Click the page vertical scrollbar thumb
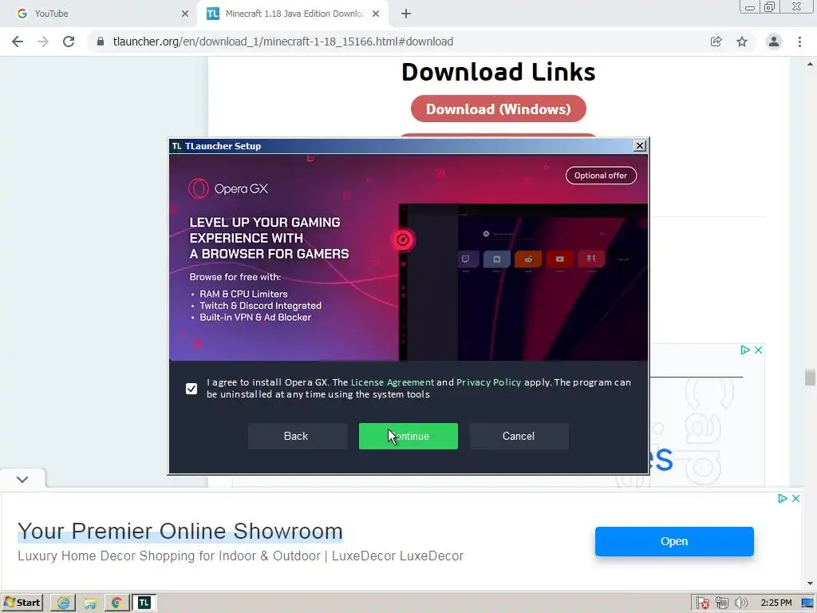The height and width of the screenshot is (613, 817). point(810,377)
